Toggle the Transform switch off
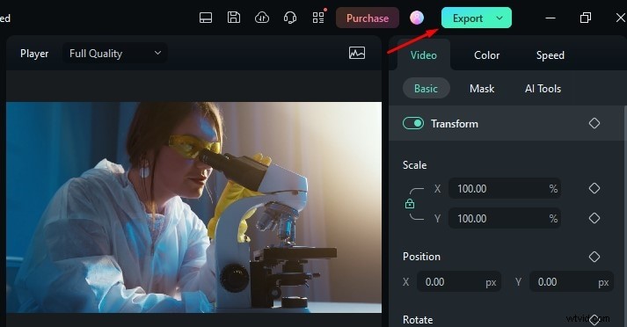Viewport: 627px width, 327px height. coord(413,124)
